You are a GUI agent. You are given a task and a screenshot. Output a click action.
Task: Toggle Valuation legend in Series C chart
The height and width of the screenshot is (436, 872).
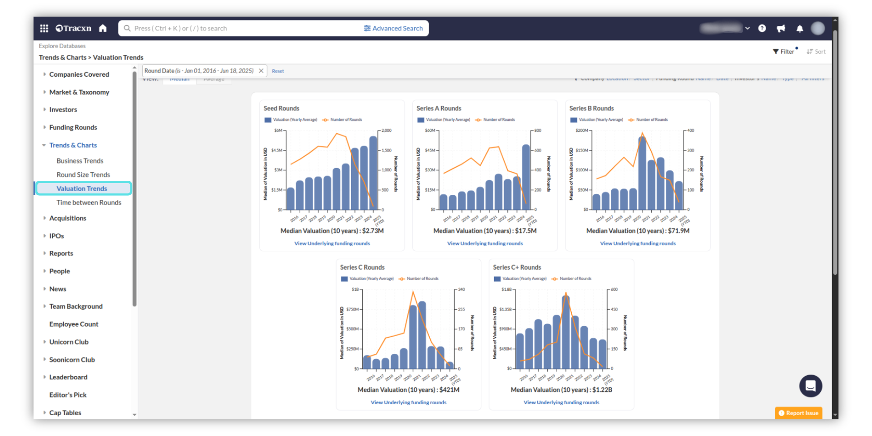(367, 279)
